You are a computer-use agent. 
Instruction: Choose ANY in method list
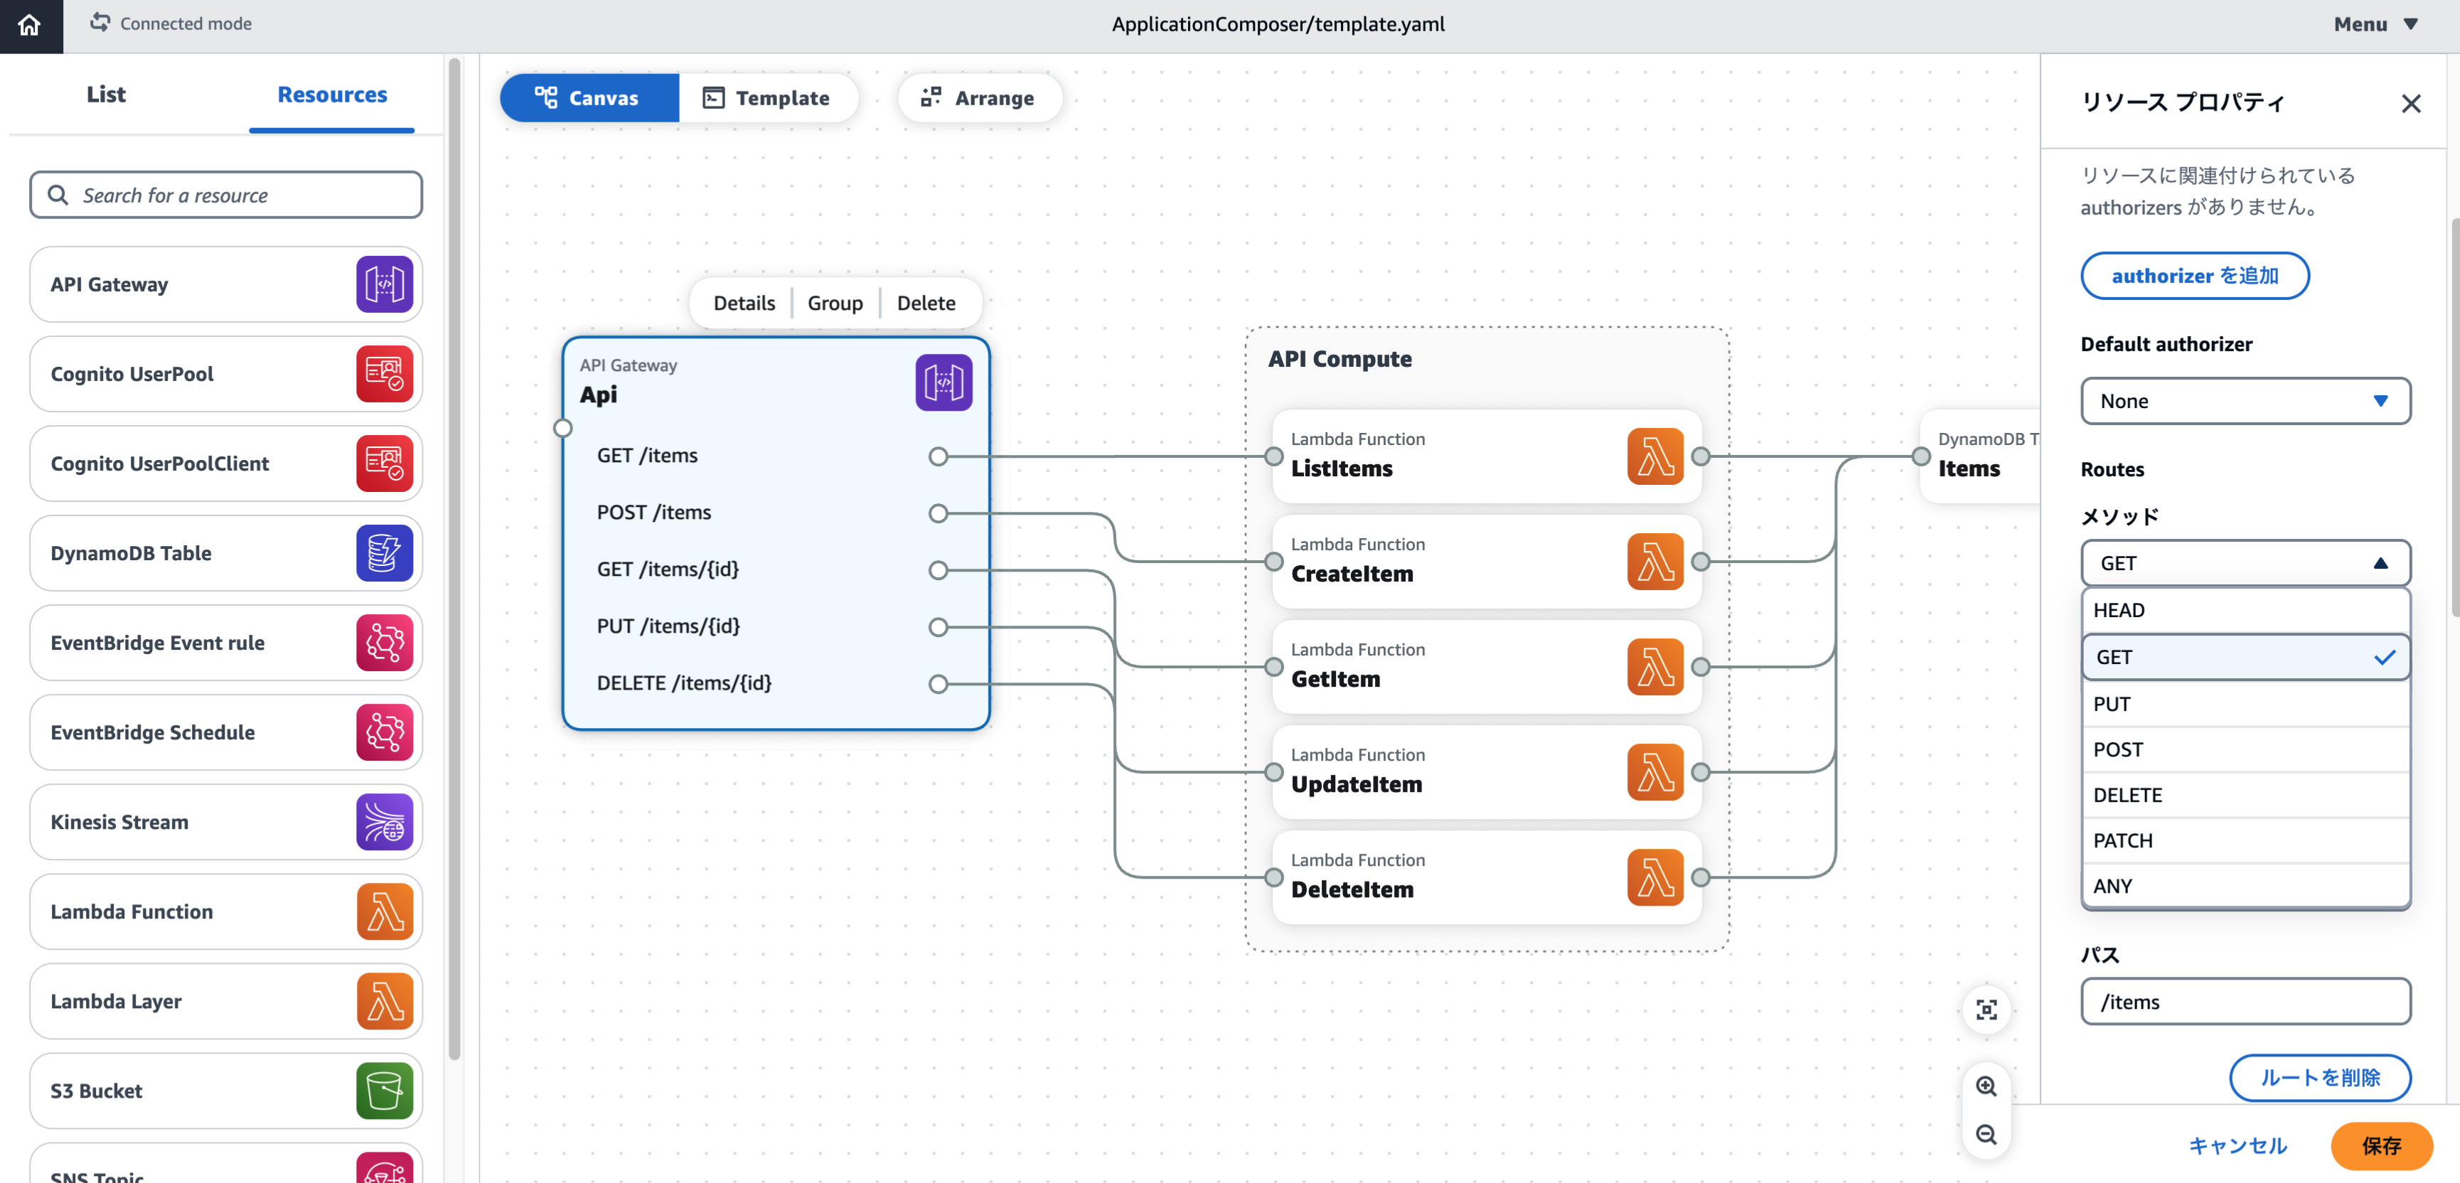[x=2245, y=886]
